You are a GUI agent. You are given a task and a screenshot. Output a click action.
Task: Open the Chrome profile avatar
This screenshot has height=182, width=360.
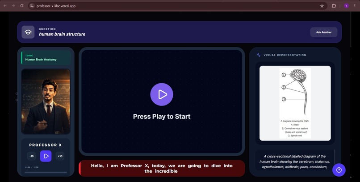tap(346, 6)
